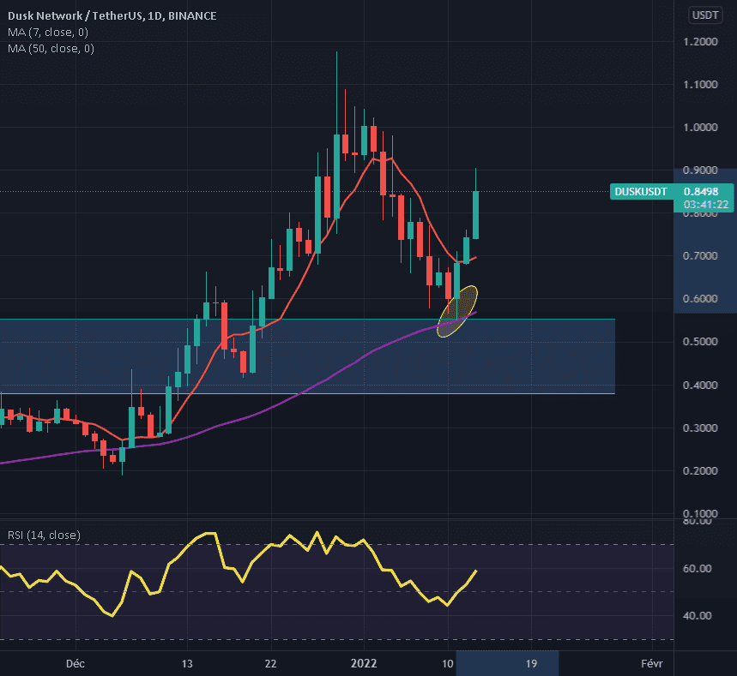Click the Dusk Network / TetherUS chart title

[112, 16]
